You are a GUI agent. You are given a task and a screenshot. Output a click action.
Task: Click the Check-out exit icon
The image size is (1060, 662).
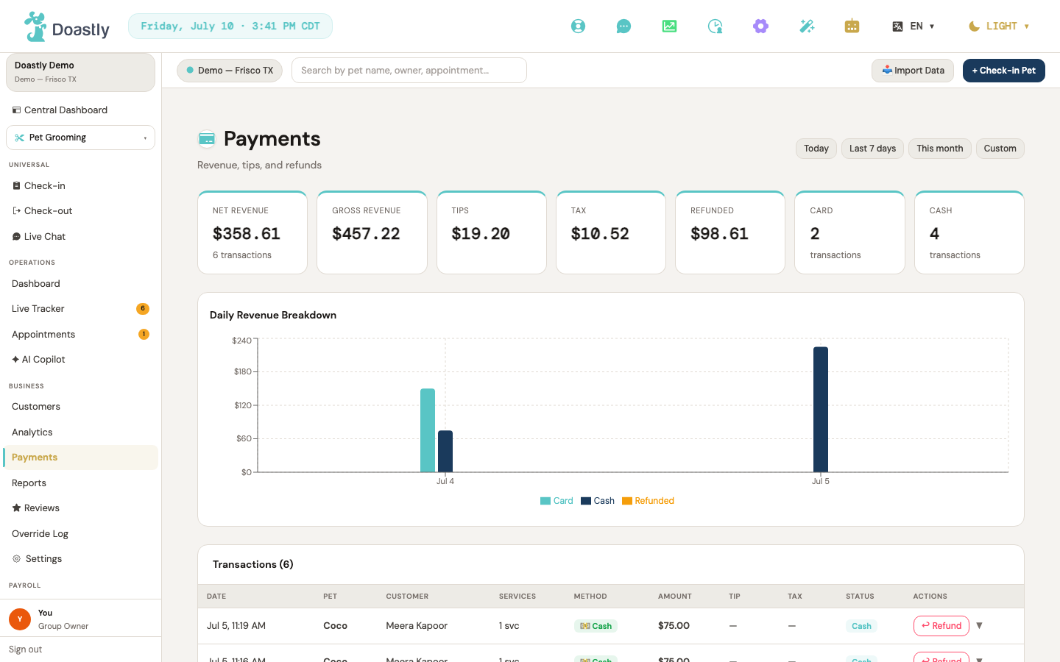point(16,211)
